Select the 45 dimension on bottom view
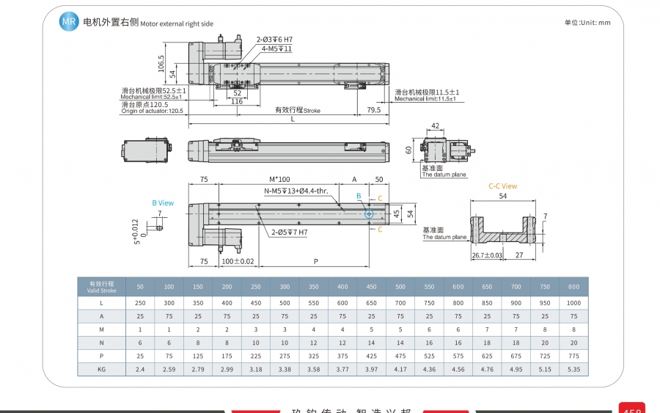This screenshot has height=413, width=660. 397,214
